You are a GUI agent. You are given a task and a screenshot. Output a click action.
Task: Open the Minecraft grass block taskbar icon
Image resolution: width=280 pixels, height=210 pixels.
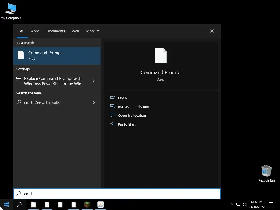point(87,205)
